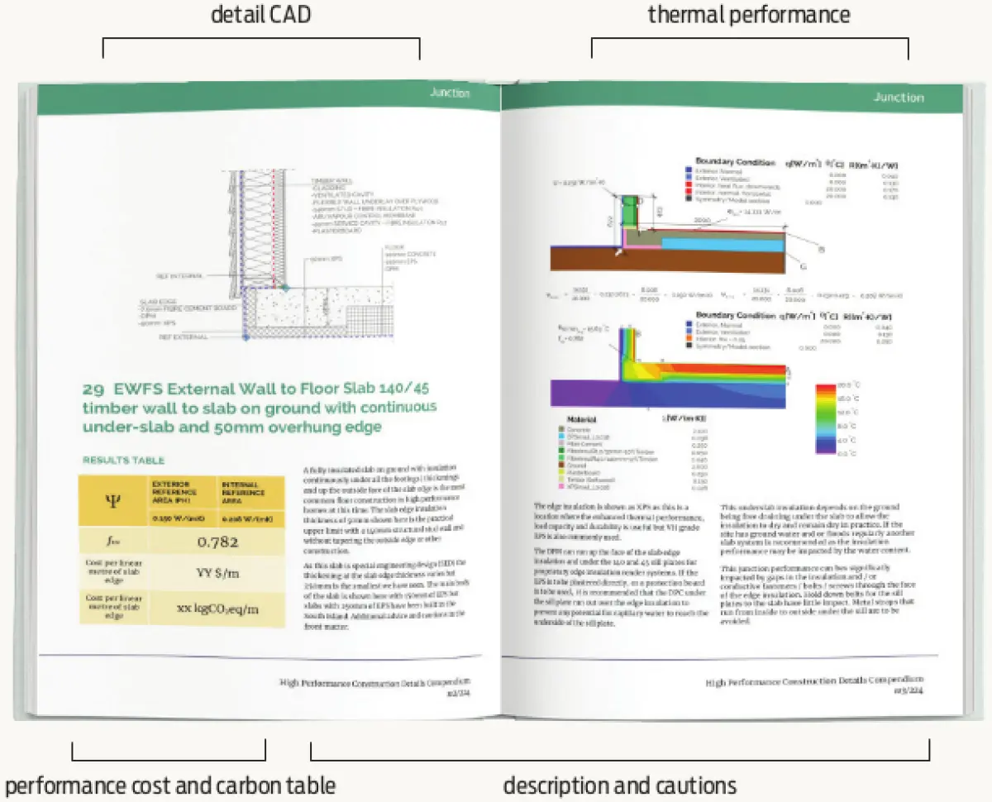Click the 'thermal performance' caption
The image size is (992, 802).
pyautogui.click(x=749, y=14)
